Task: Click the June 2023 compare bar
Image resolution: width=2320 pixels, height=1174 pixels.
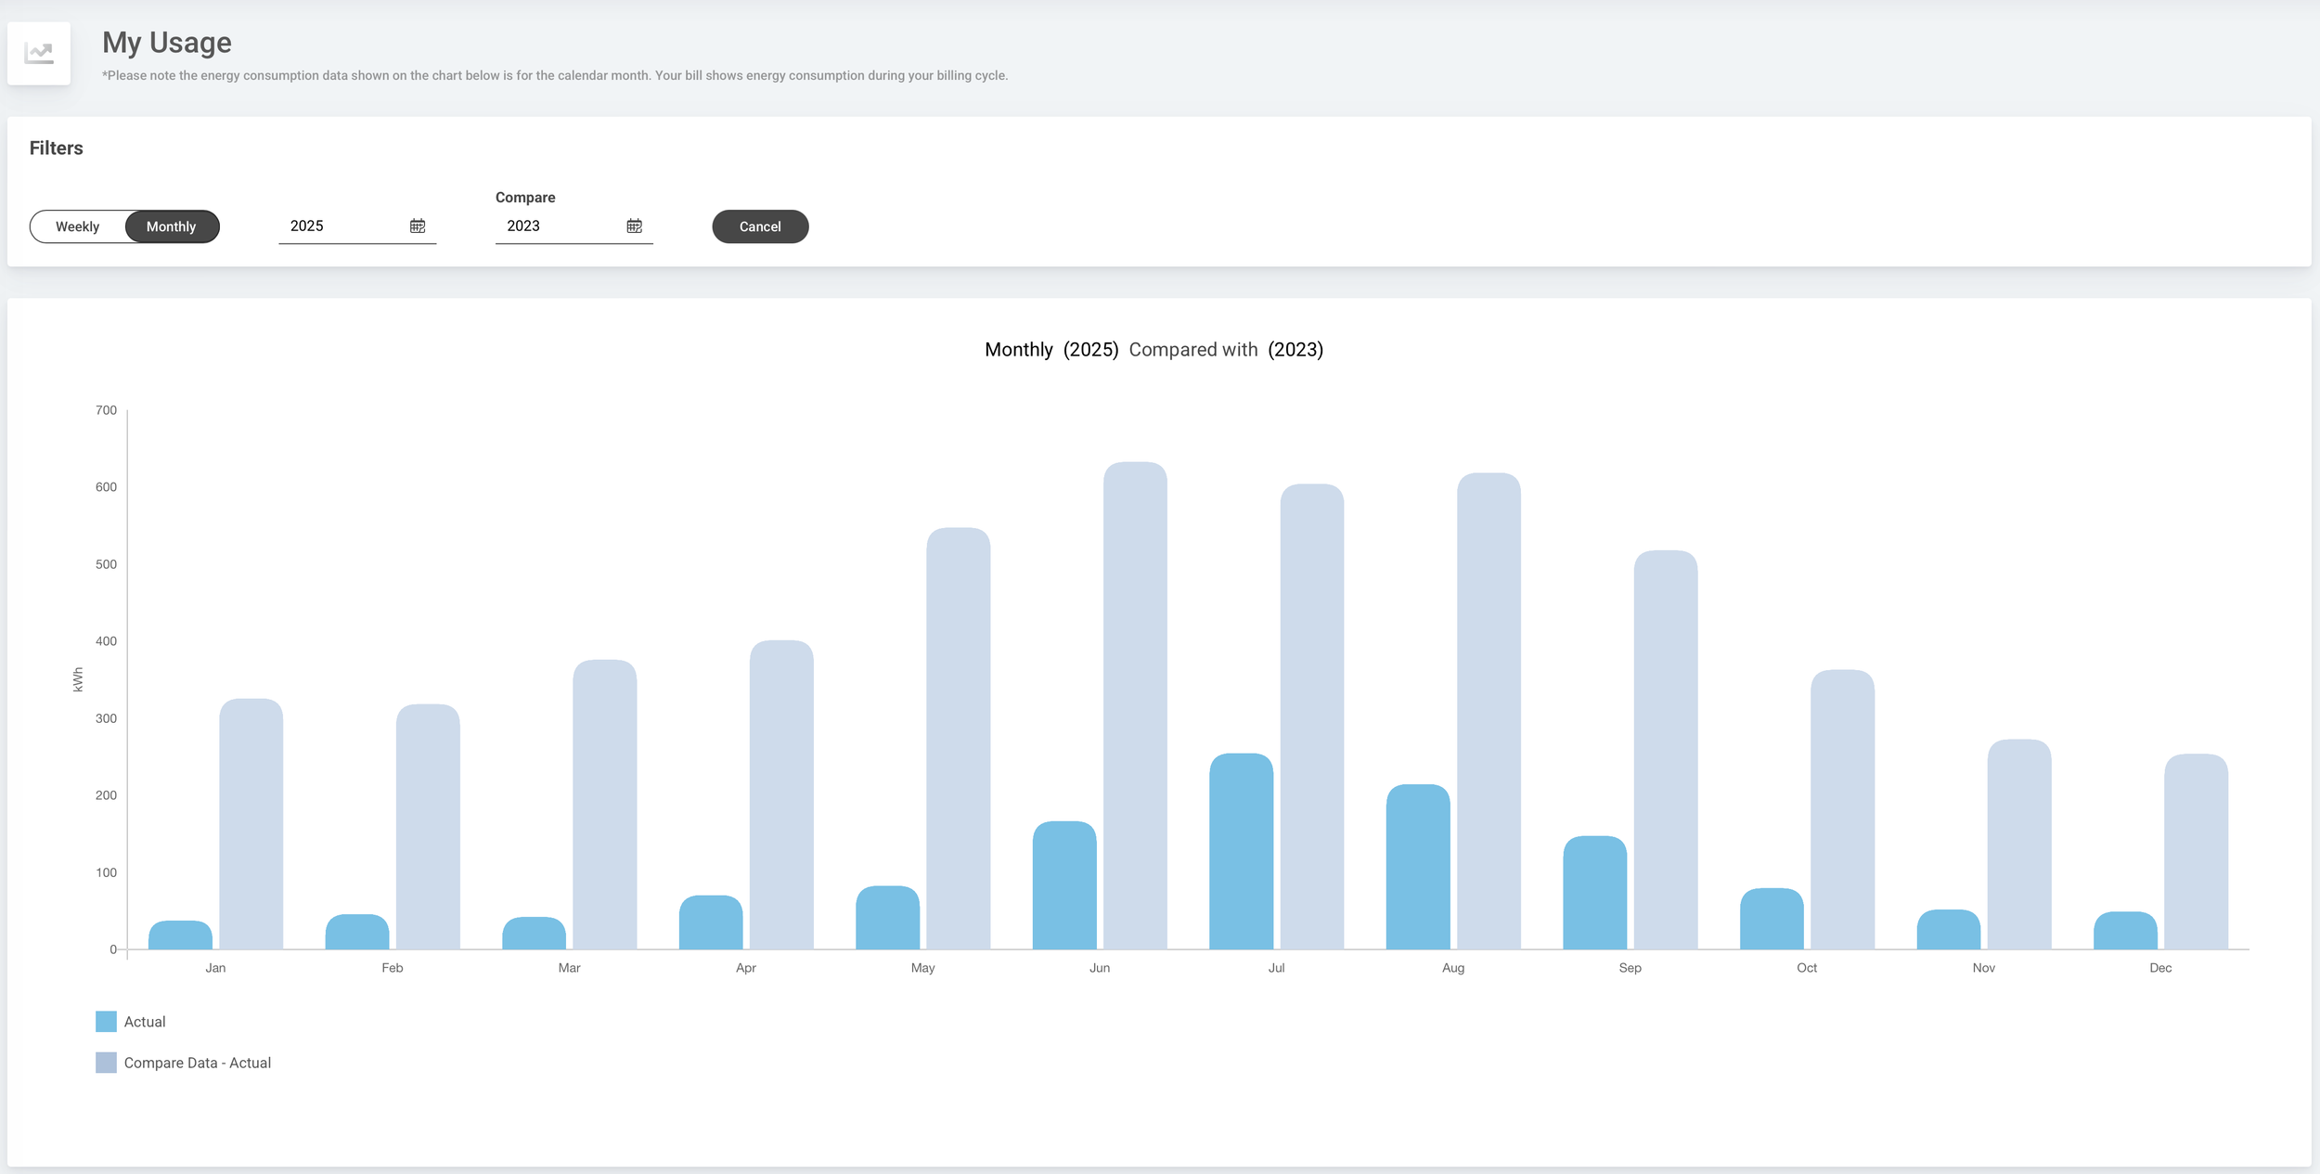Action: click(x=1135, y=705)
